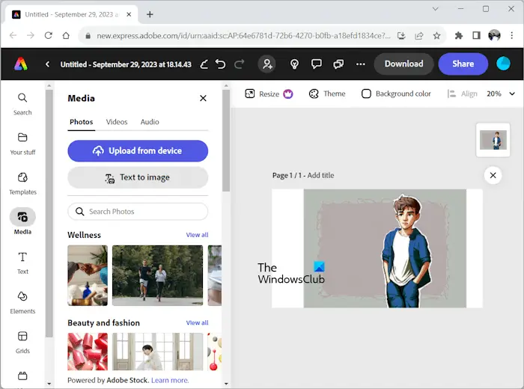The image size is (524, 389).
Task: Click the Align tool
Action: (462, 94)
